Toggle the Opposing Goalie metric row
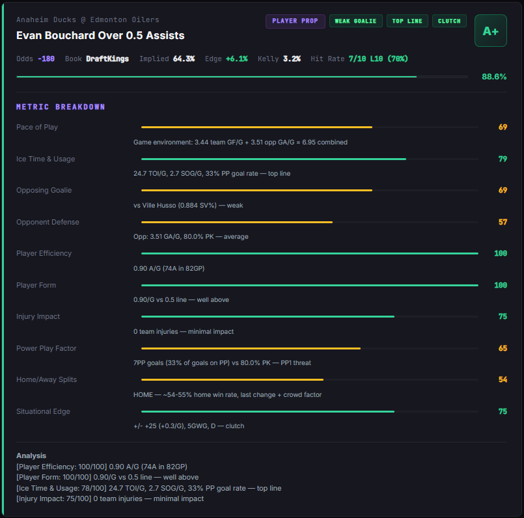The image size is (524, 518). pos(44,190)
